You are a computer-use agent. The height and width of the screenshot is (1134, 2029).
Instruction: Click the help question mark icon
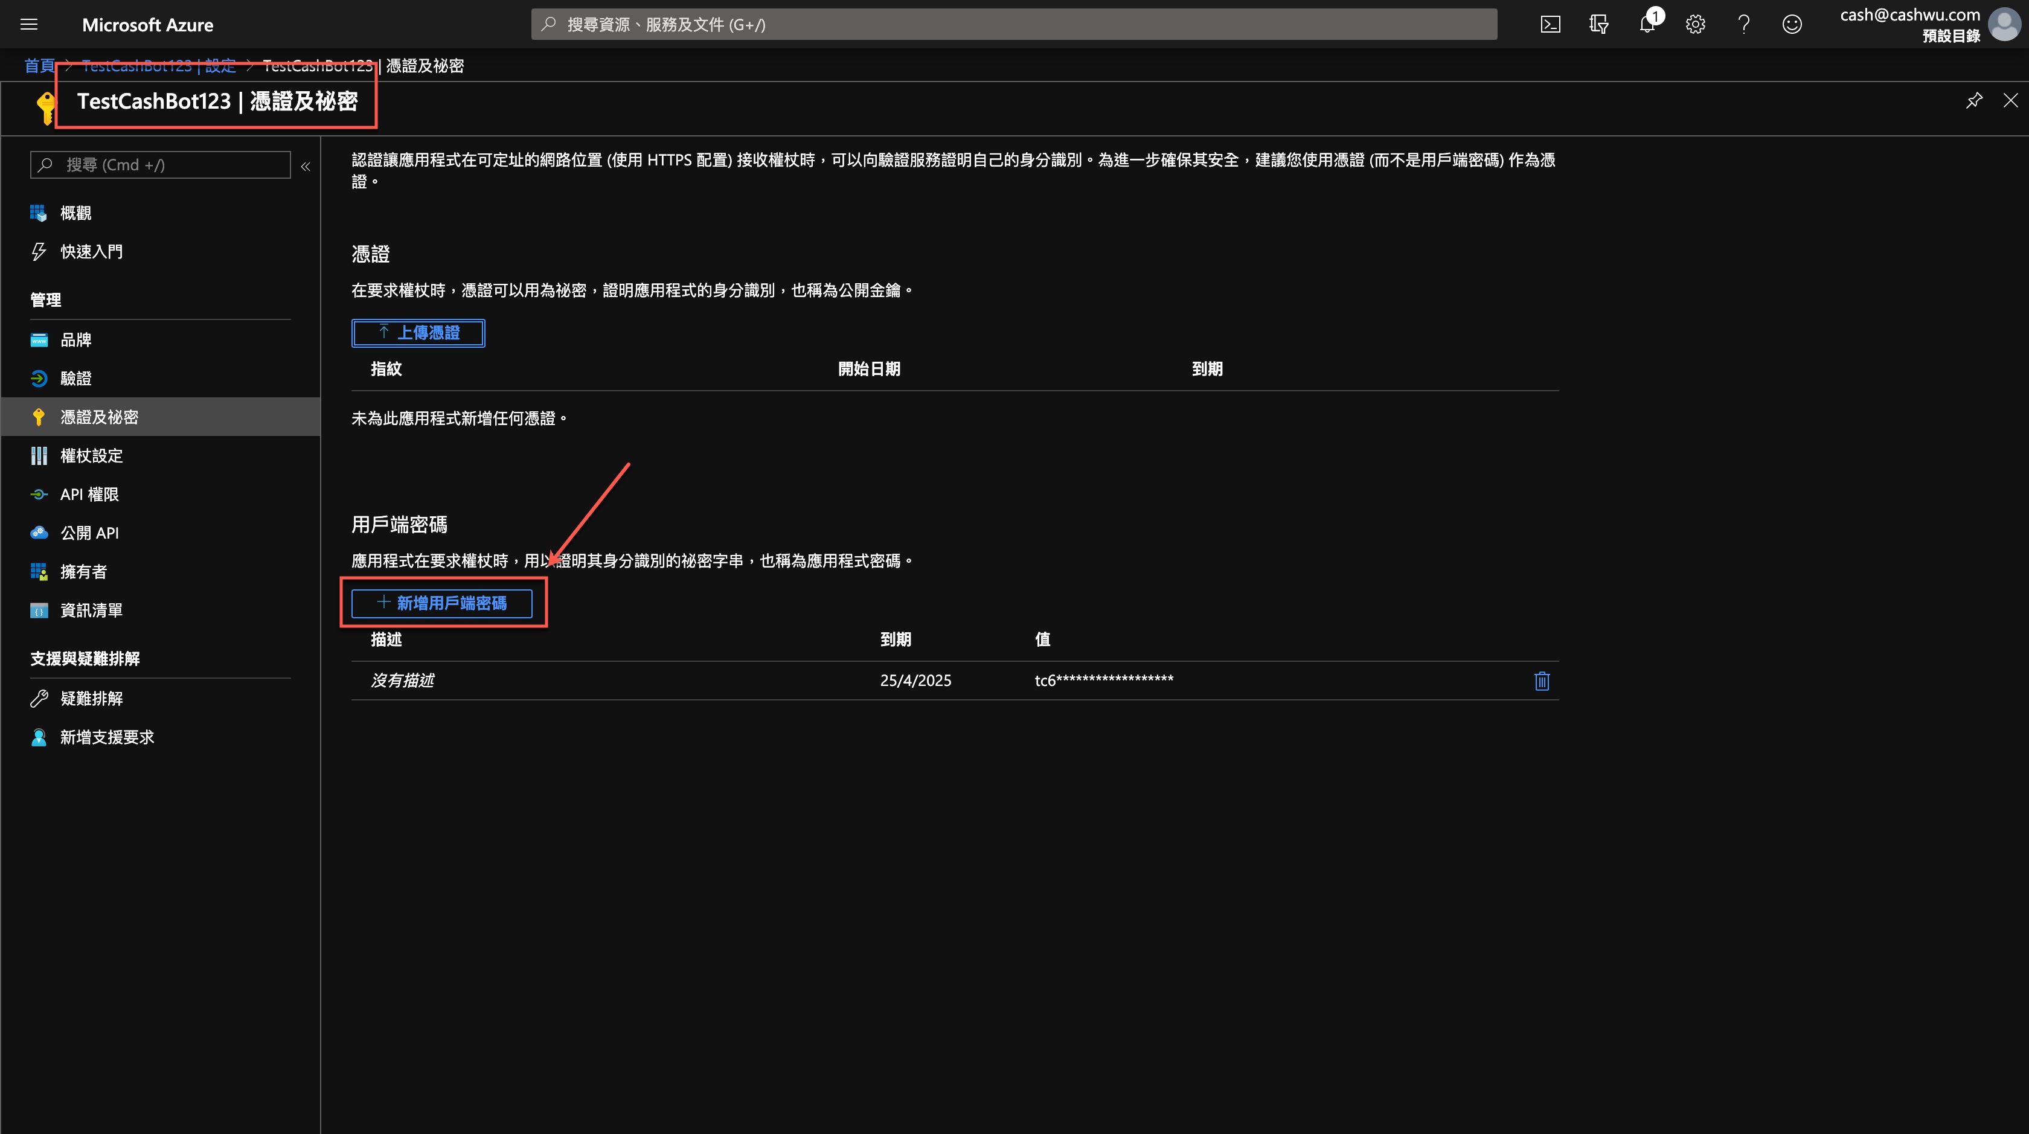click(x=1743, y=24)
